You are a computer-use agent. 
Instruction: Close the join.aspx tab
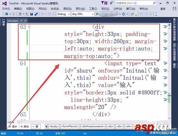pyautogui.click(x=25, y=21)
